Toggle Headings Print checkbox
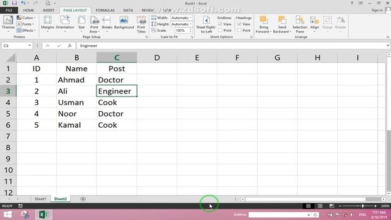The height and width of the screenshot is (220, 391). click(239, 31)
